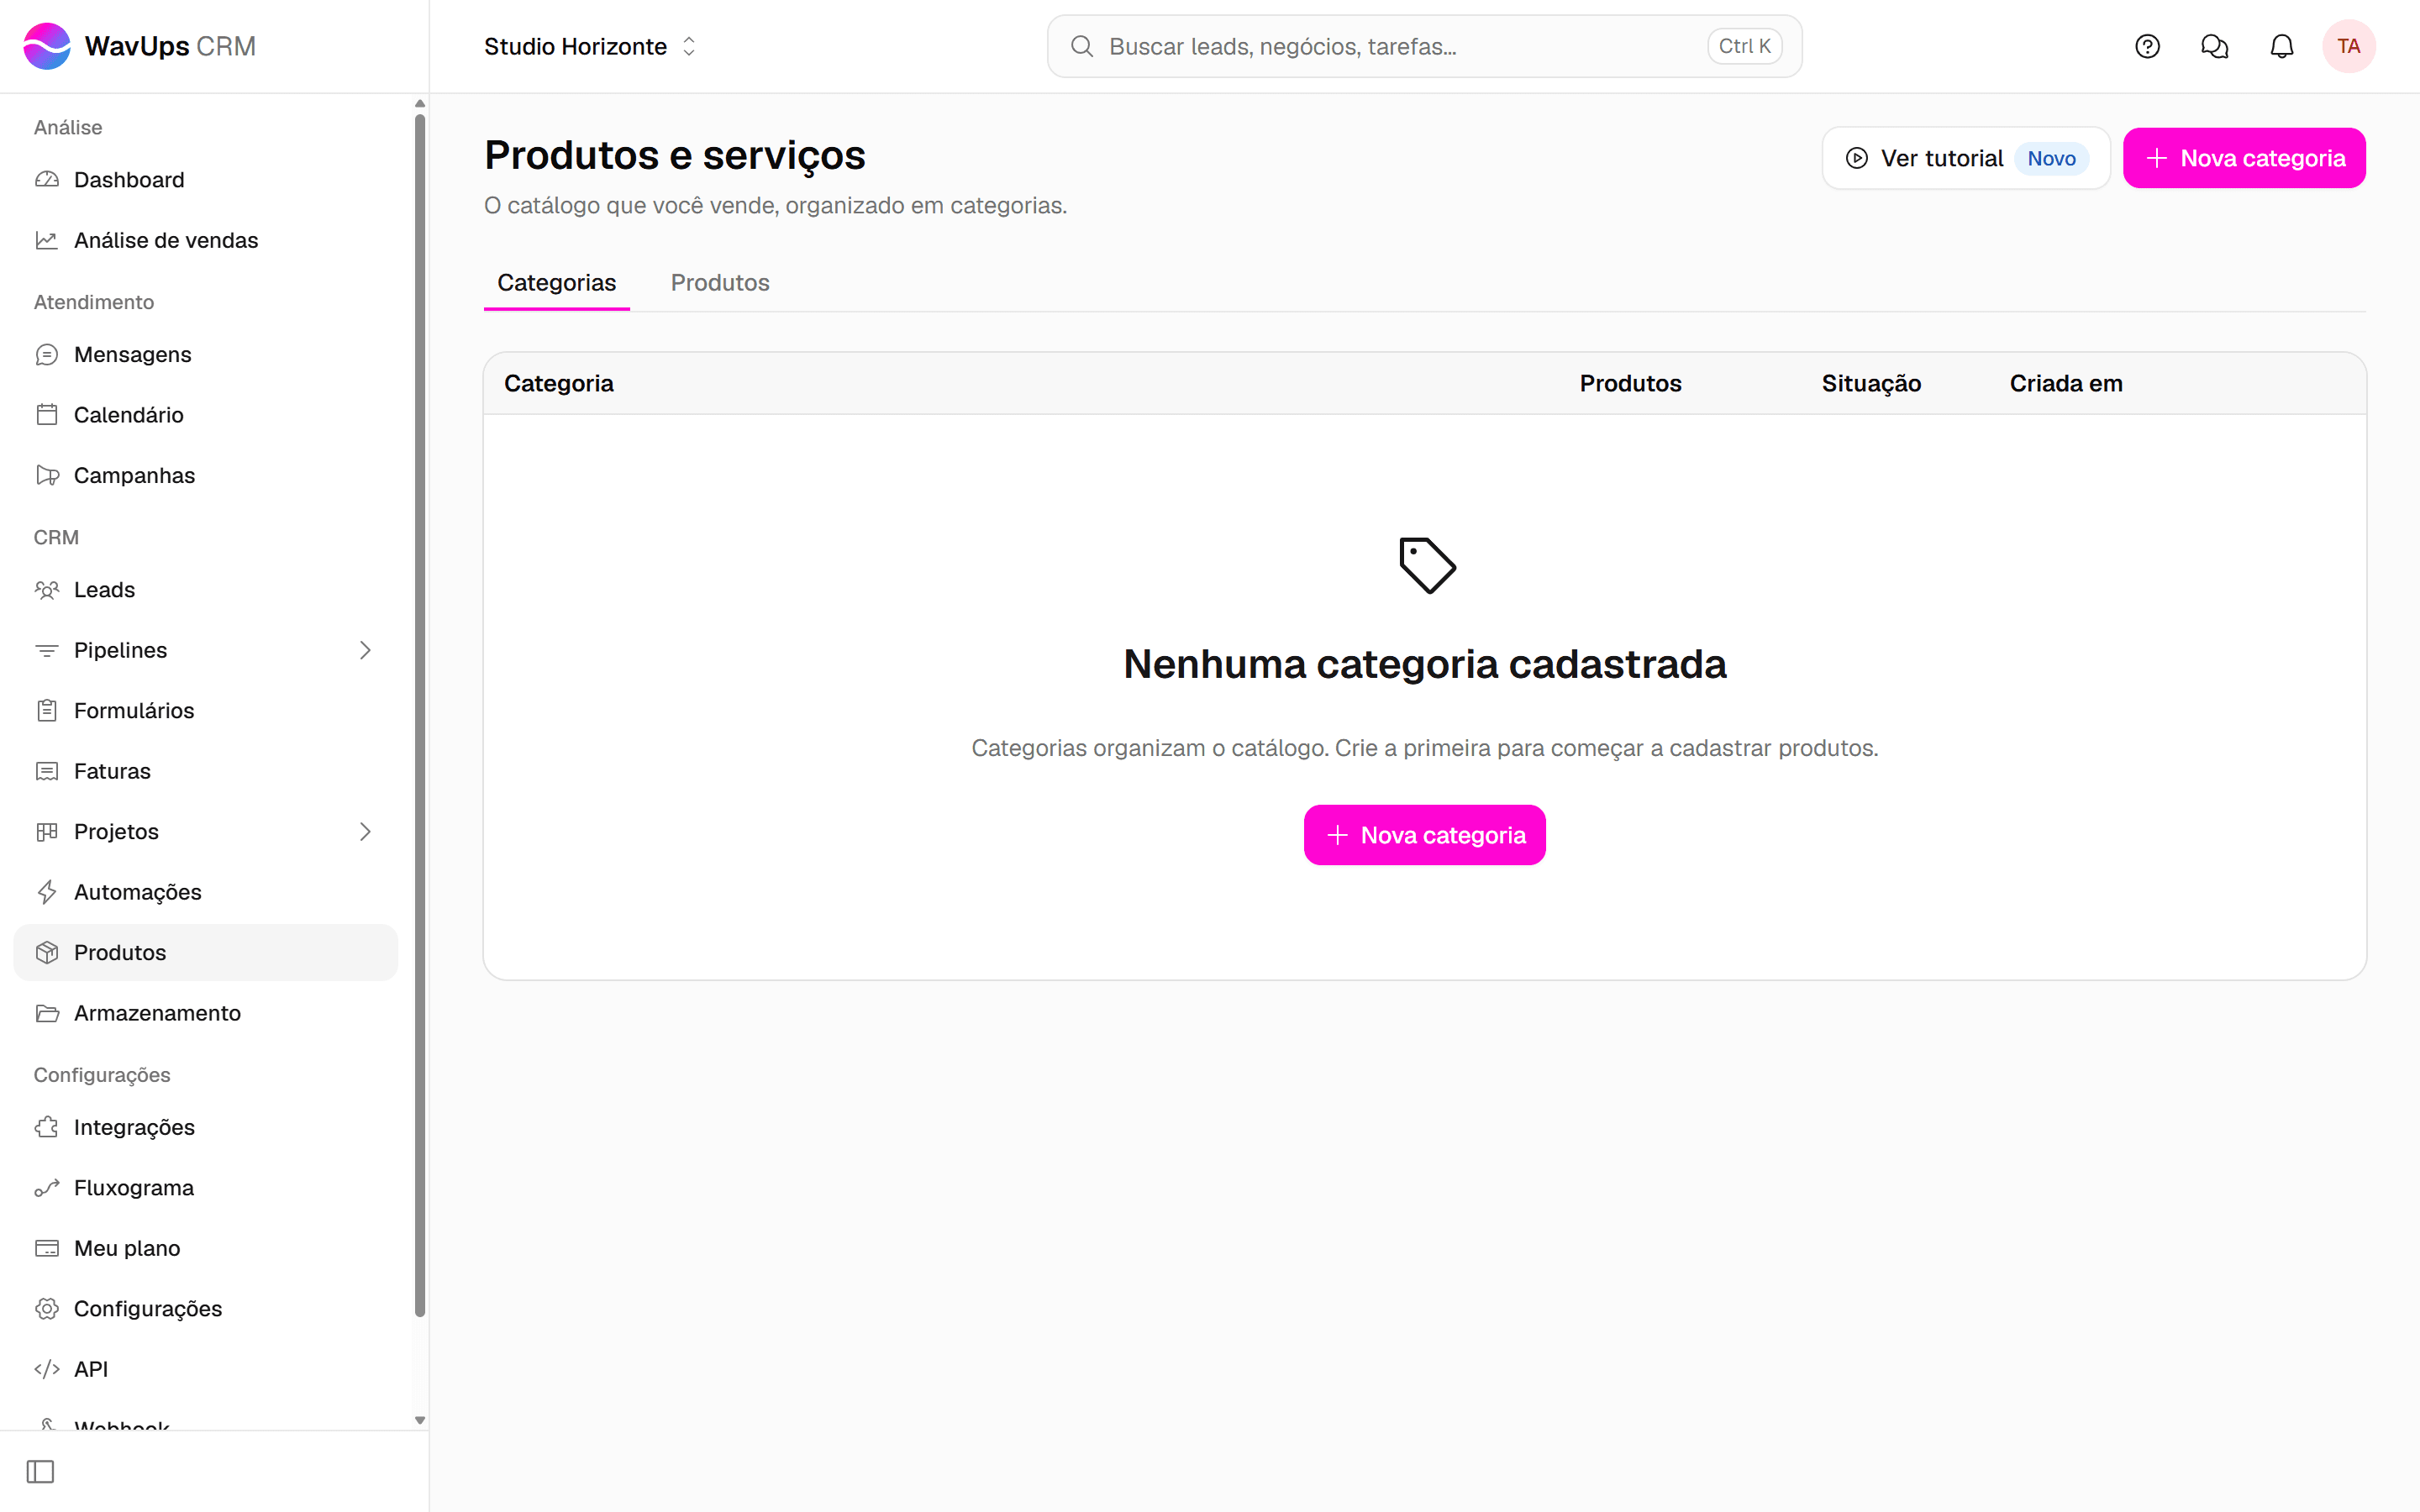Click the Ver tutorial button

coord(1965,158)
